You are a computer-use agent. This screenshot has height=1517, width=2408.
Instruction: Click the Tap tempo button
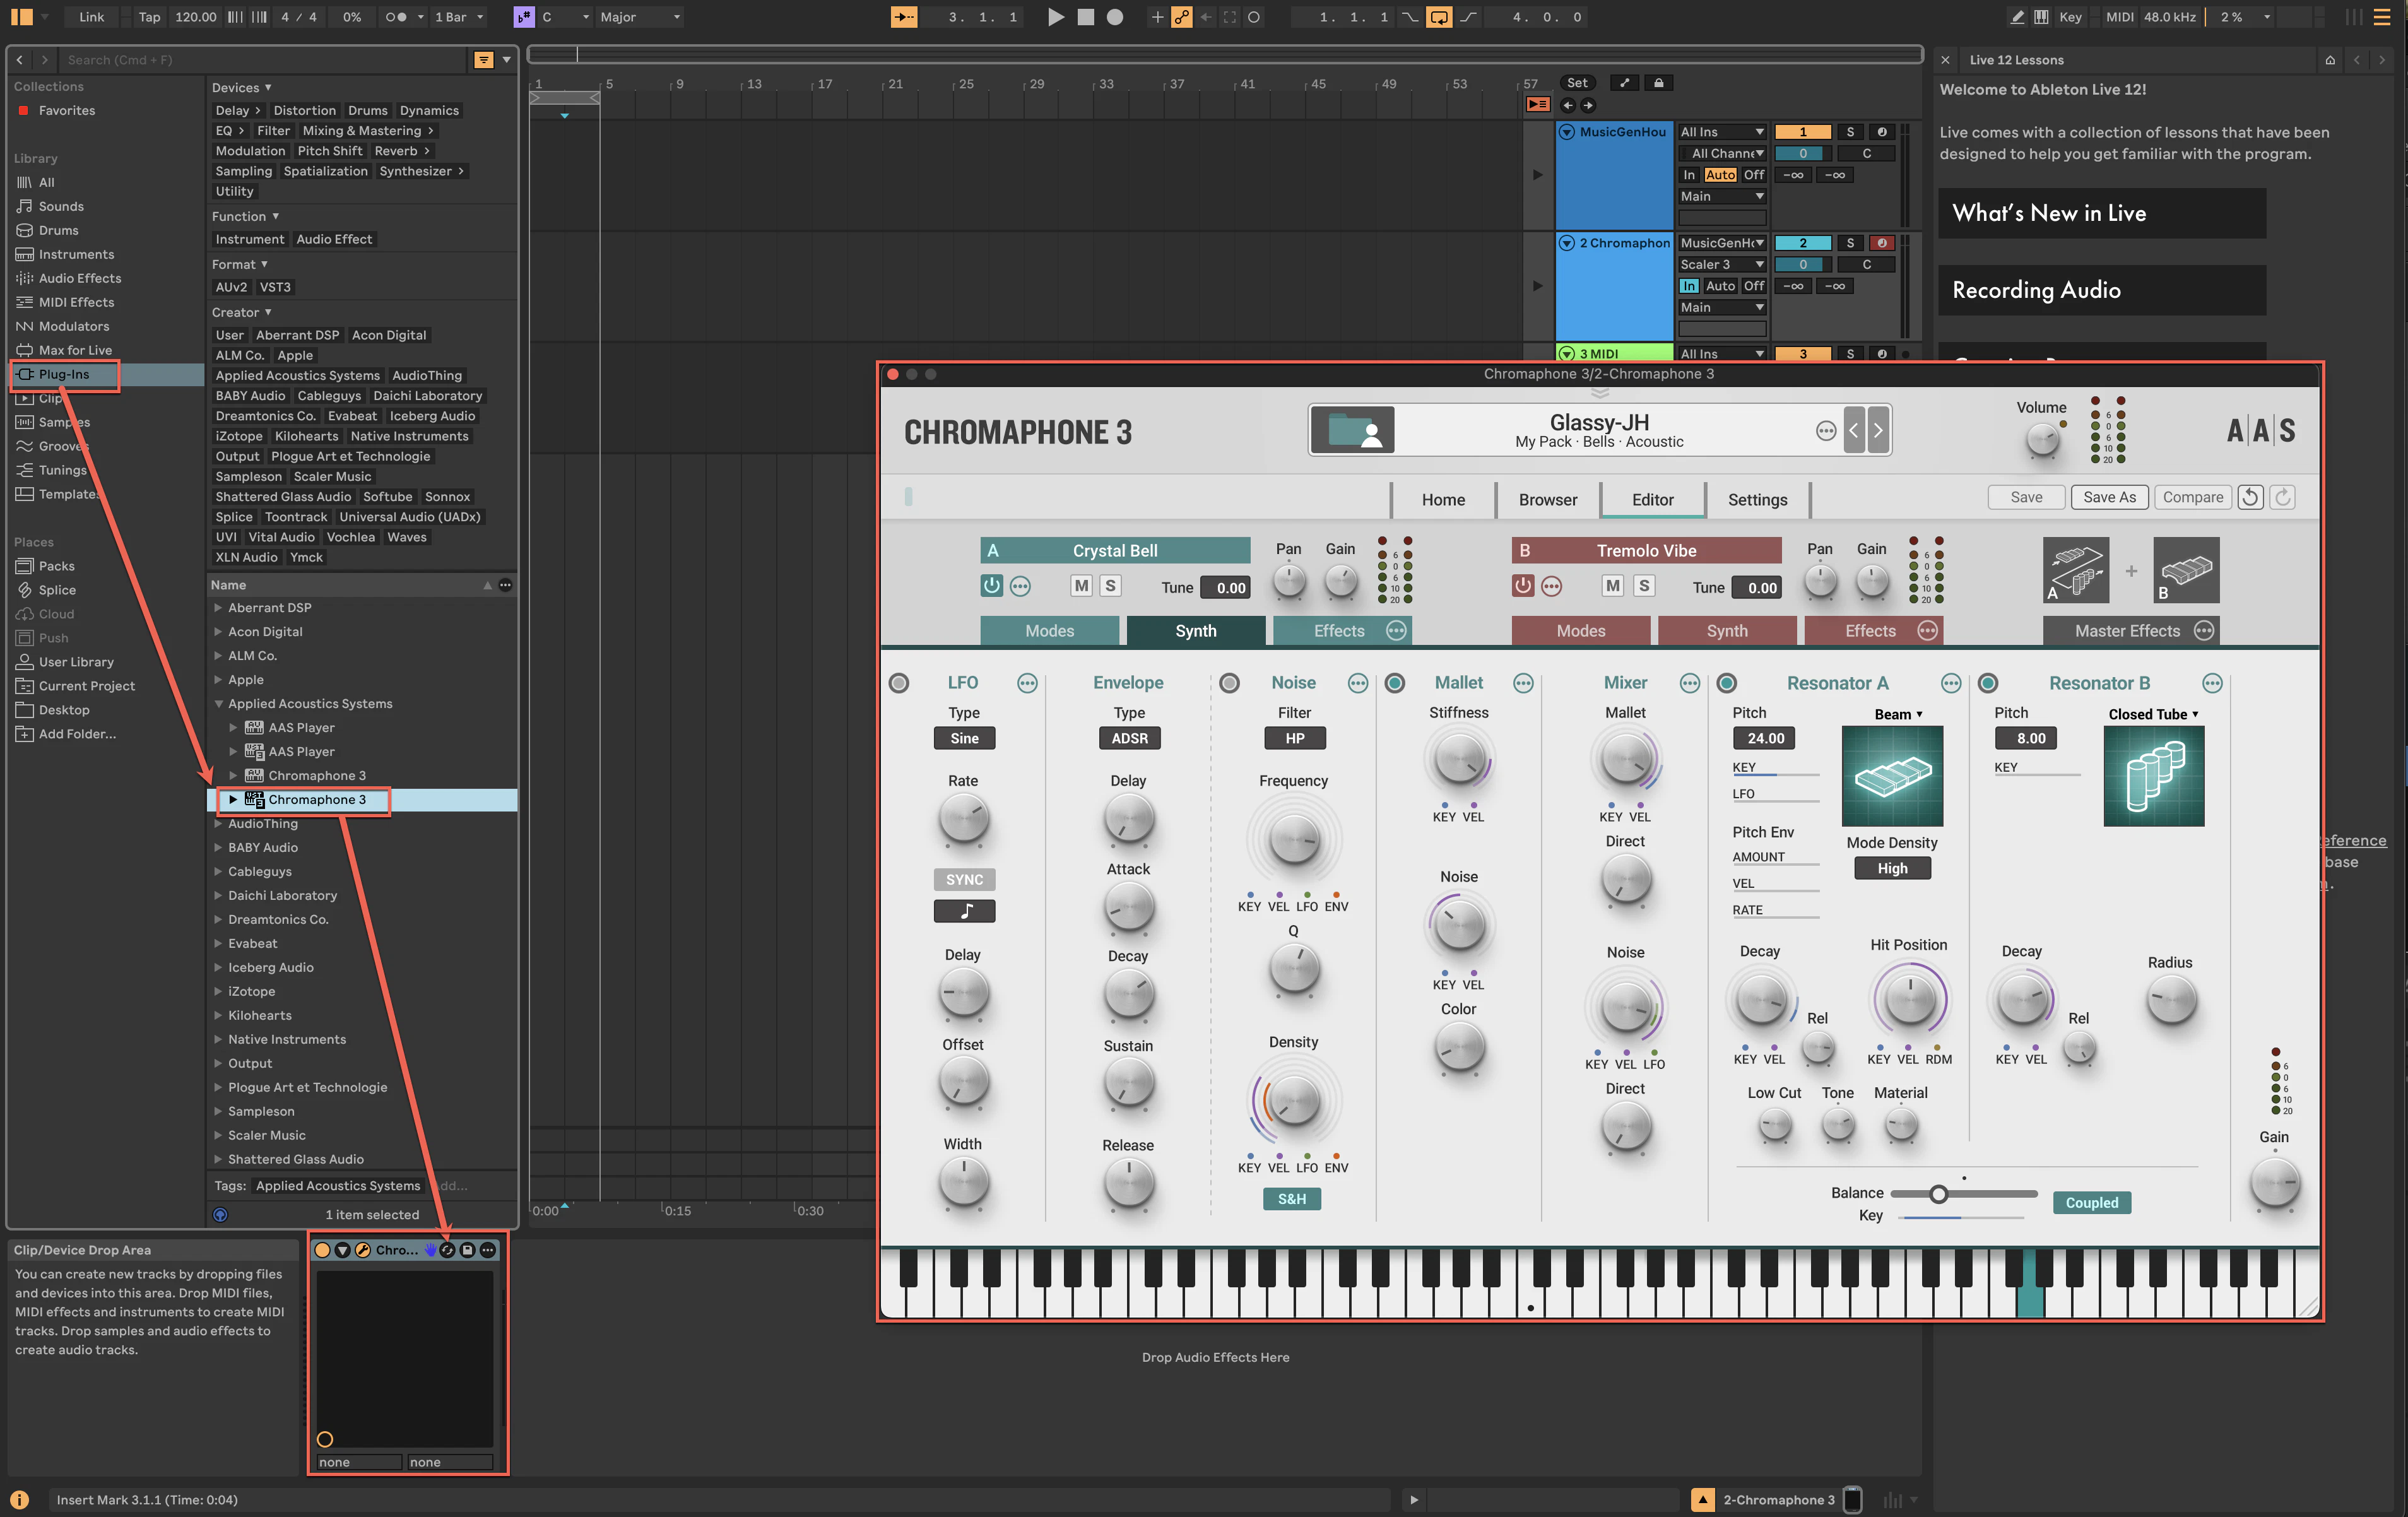[149, 17]
